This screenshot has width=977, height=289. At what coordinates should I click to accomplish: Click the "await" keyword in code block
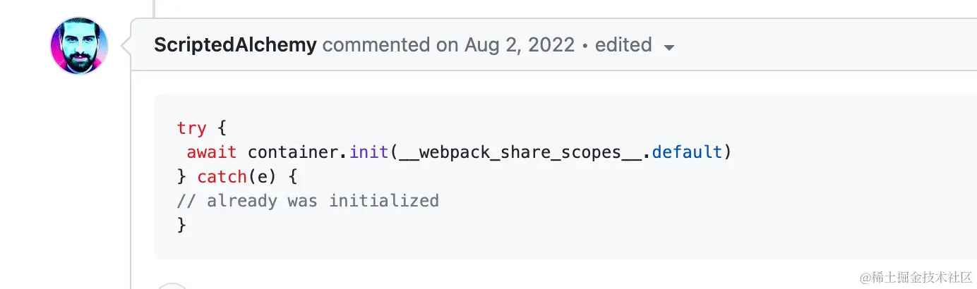[212, 152]
